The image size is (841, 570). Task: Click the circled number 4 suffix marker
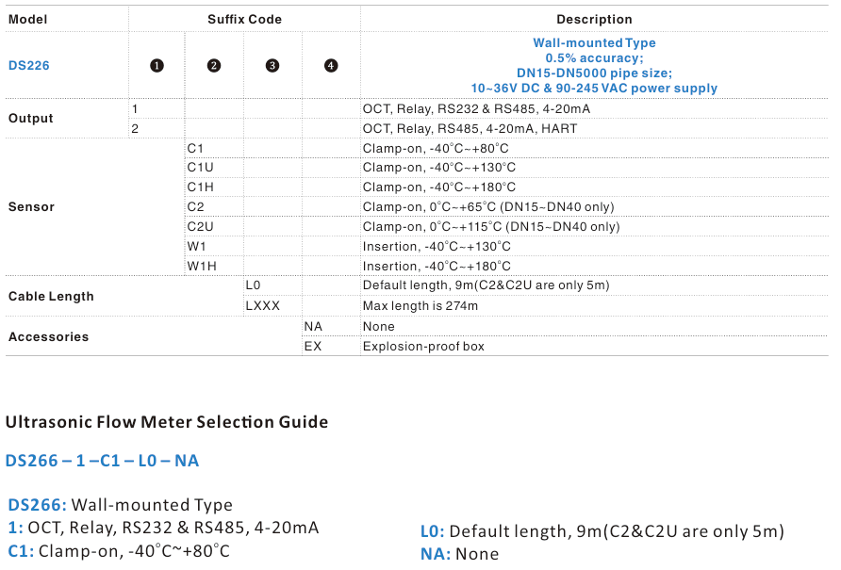point(331,66)
